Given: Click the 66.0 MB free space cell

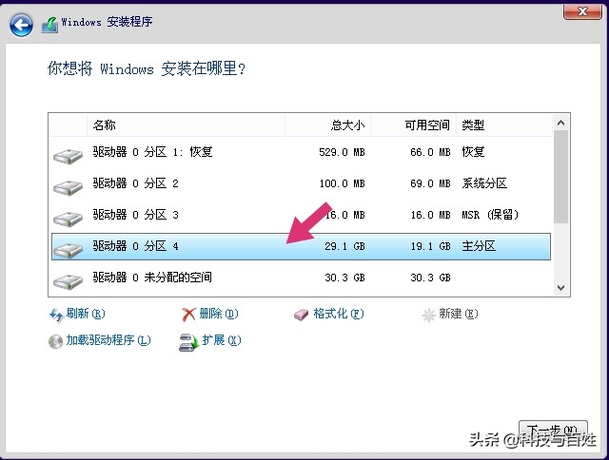Looking at the screenshot, I should pos(430,152).
